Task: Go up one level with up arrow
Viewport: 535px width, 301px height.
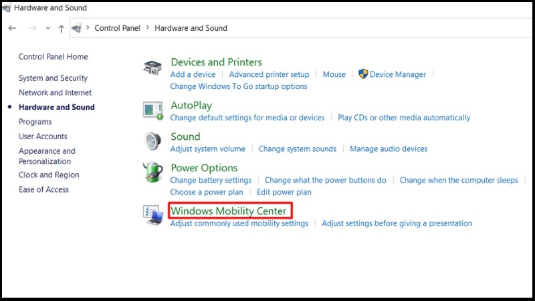Action: (x=61, y=29)
